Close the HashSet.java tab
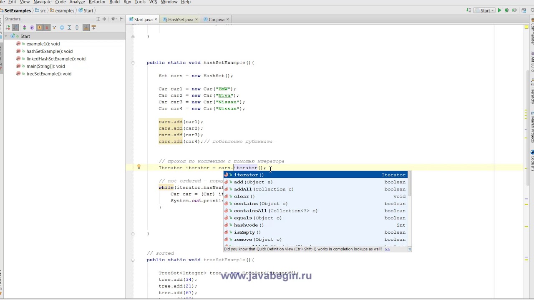The image size is (534, 300). point(196,20)
